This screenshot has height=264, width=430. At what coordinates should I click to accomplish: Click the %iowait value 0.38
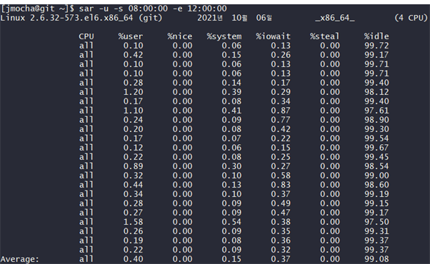[281, 222]
